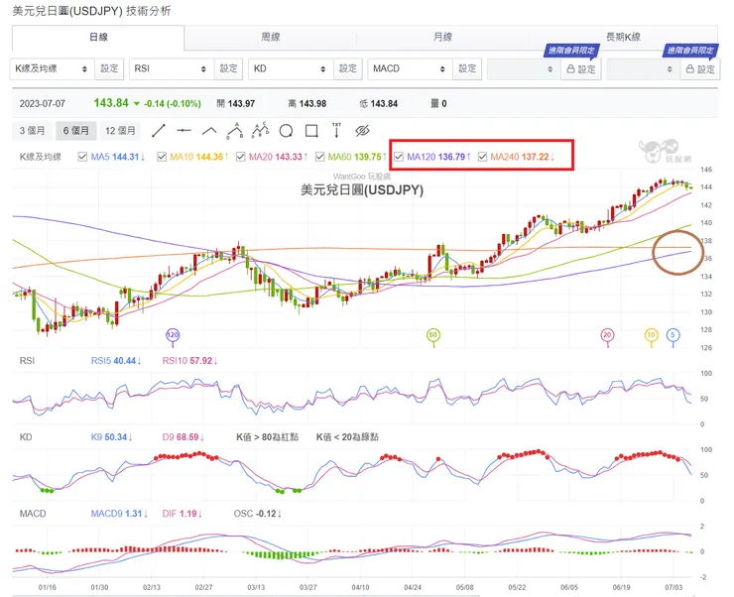This screenshot has width=734, height=597.
Task: Switch to the 周線 weekly tab
Action: coord(271,37)
